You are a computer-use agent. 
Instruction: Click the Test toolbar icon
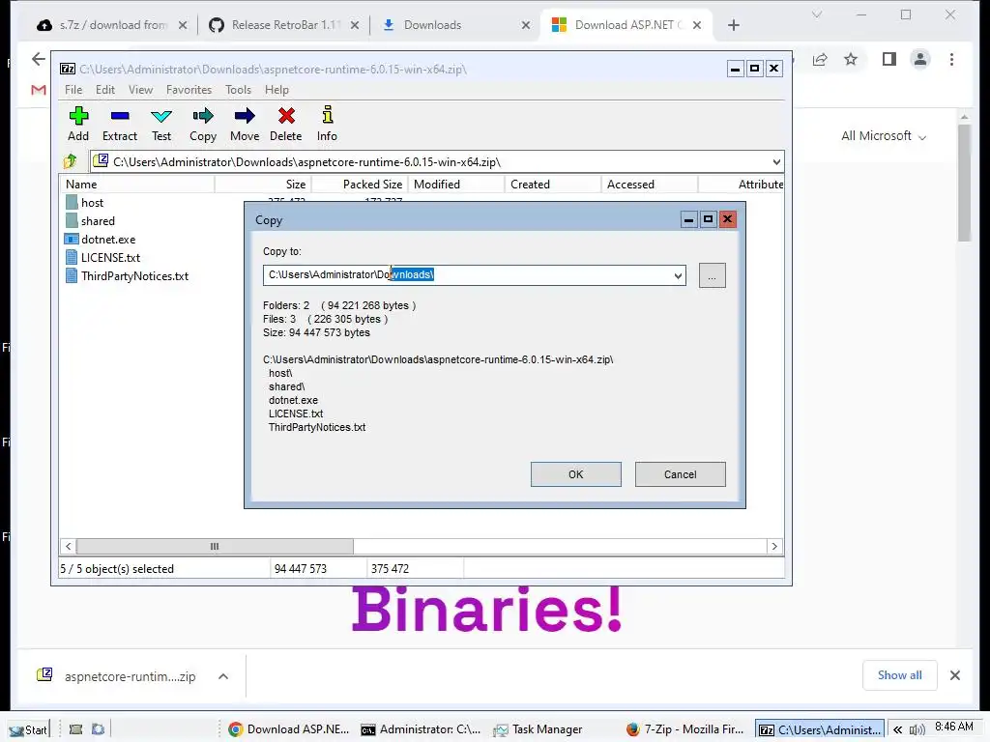click(161, 124)
